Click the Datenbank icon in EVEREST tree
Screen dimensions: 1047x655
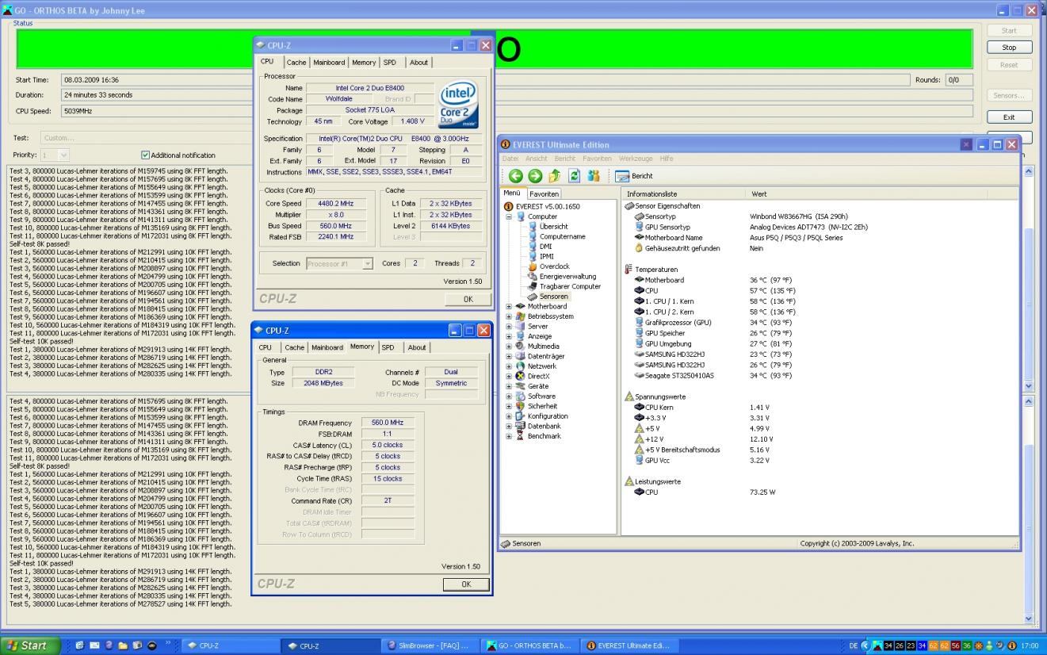(x=521, y=426)
